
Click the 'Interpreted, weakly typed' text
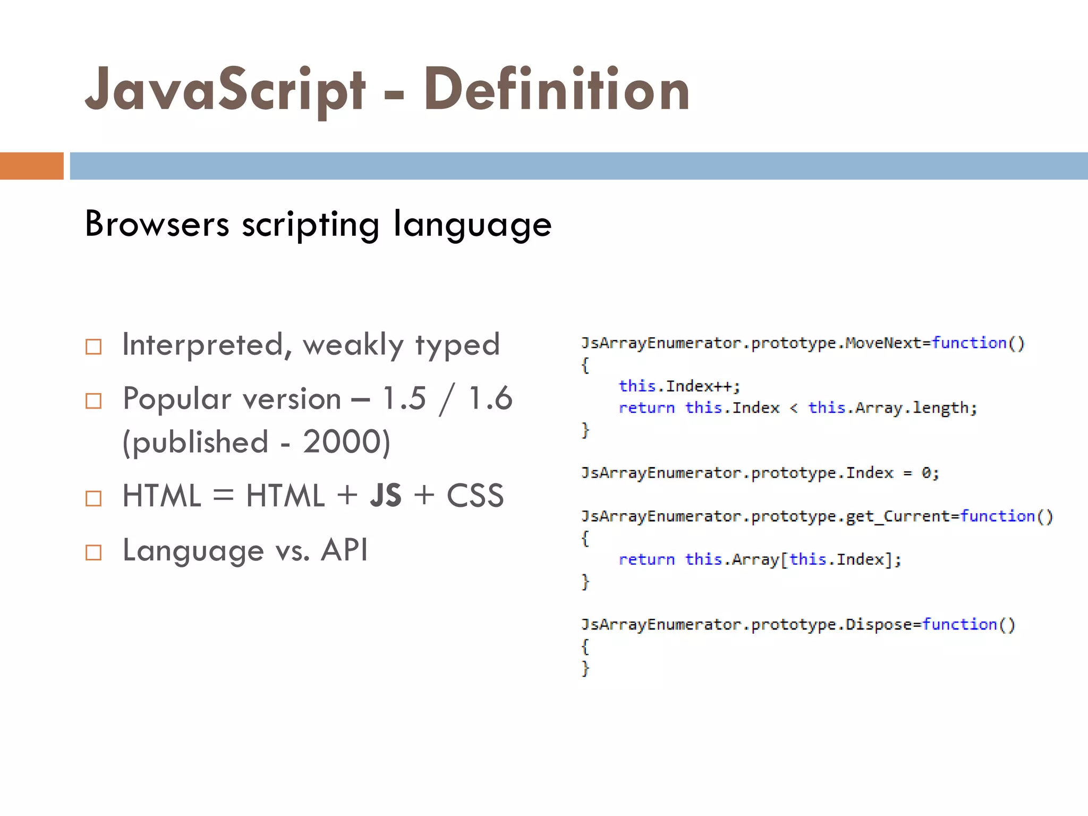pos(311,345)
